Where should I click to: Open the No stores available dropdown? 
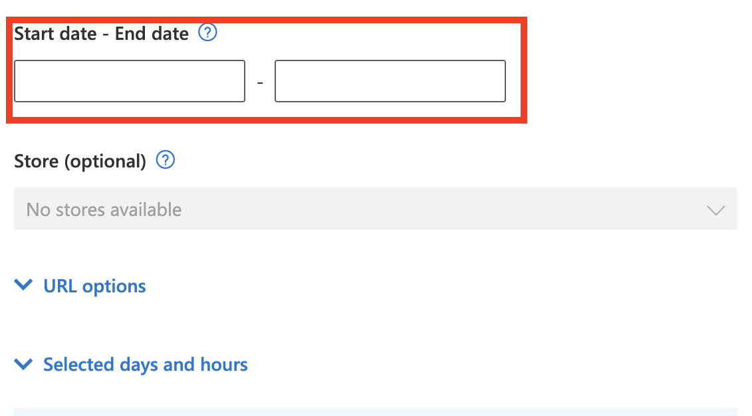375,209
